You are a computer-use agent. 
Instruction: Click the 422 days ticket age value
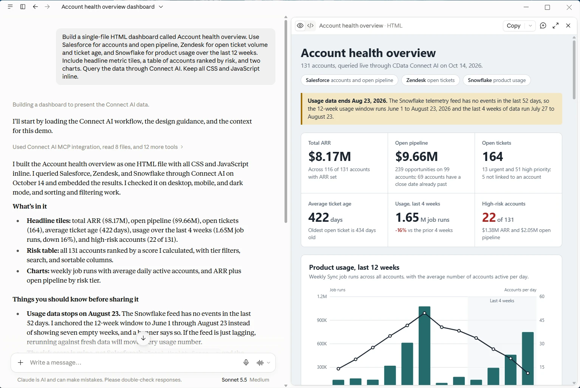coord(325,218)
